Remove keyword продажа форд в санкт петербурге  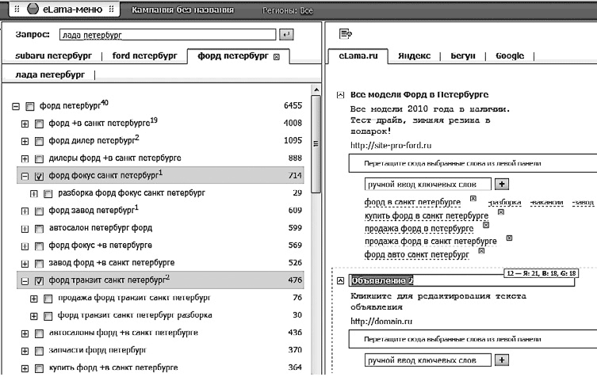(x=509, y=238)
